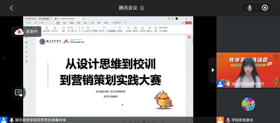
Task: Open the meeting info icon beside 腾讯会议
Action: [142, 8]
